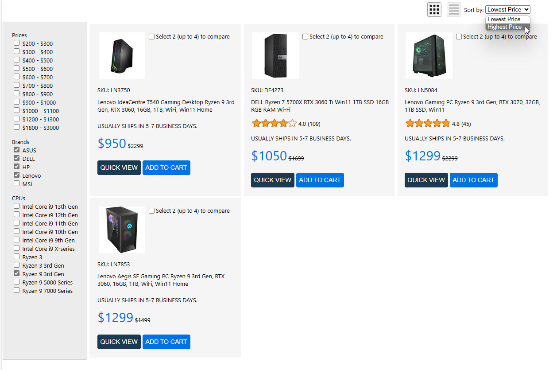Check the Intel Core i9 13th Gen filter
The width and height of the screenshot is (557, 370).
pyautogui.click(x=17, y=206)
